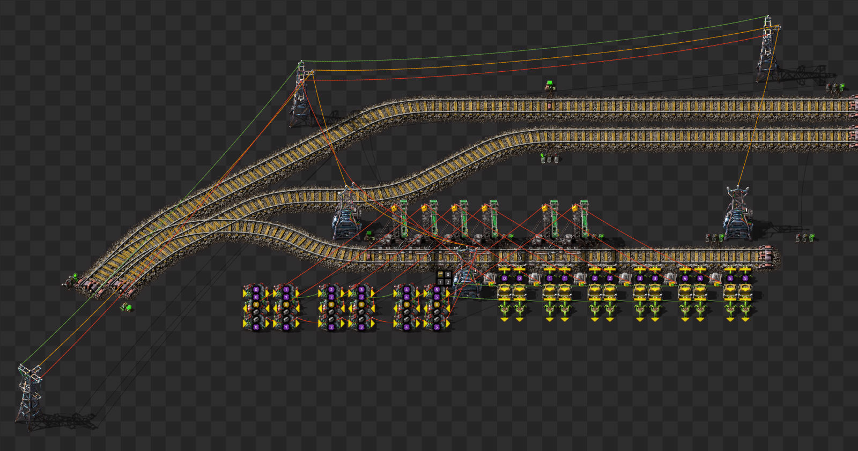858x451 pixels.
Task: Click the top signal 3 on fourth combinator column
Action: point(361,290)
